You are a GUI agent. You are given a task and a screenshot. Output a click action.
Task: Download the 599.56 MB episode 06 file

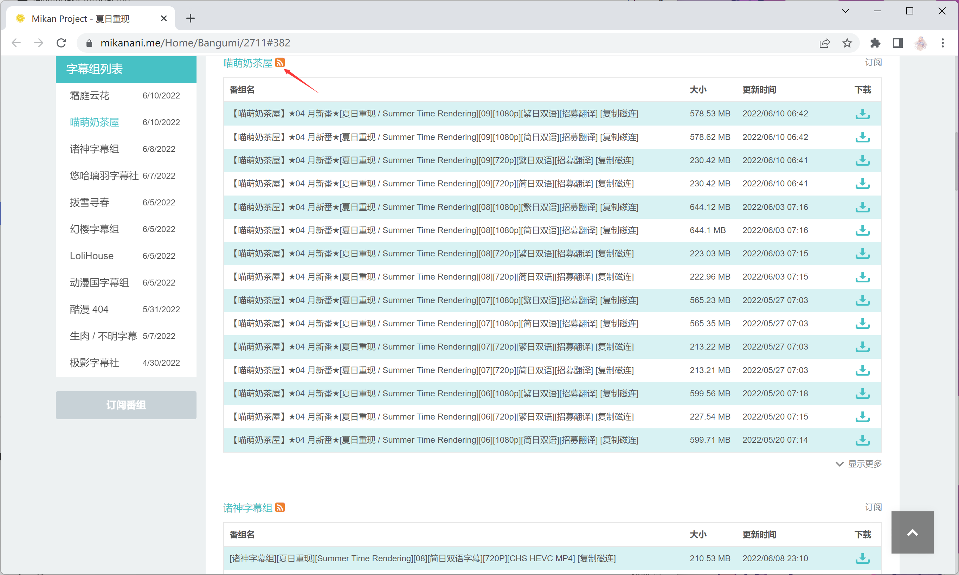pyautogui.click(x=862, y=393)
